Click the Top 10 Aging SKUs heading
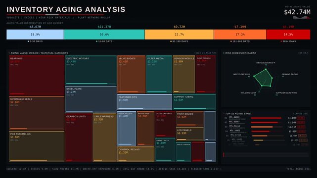Screen dimensions: 317x178 (238, 114)
